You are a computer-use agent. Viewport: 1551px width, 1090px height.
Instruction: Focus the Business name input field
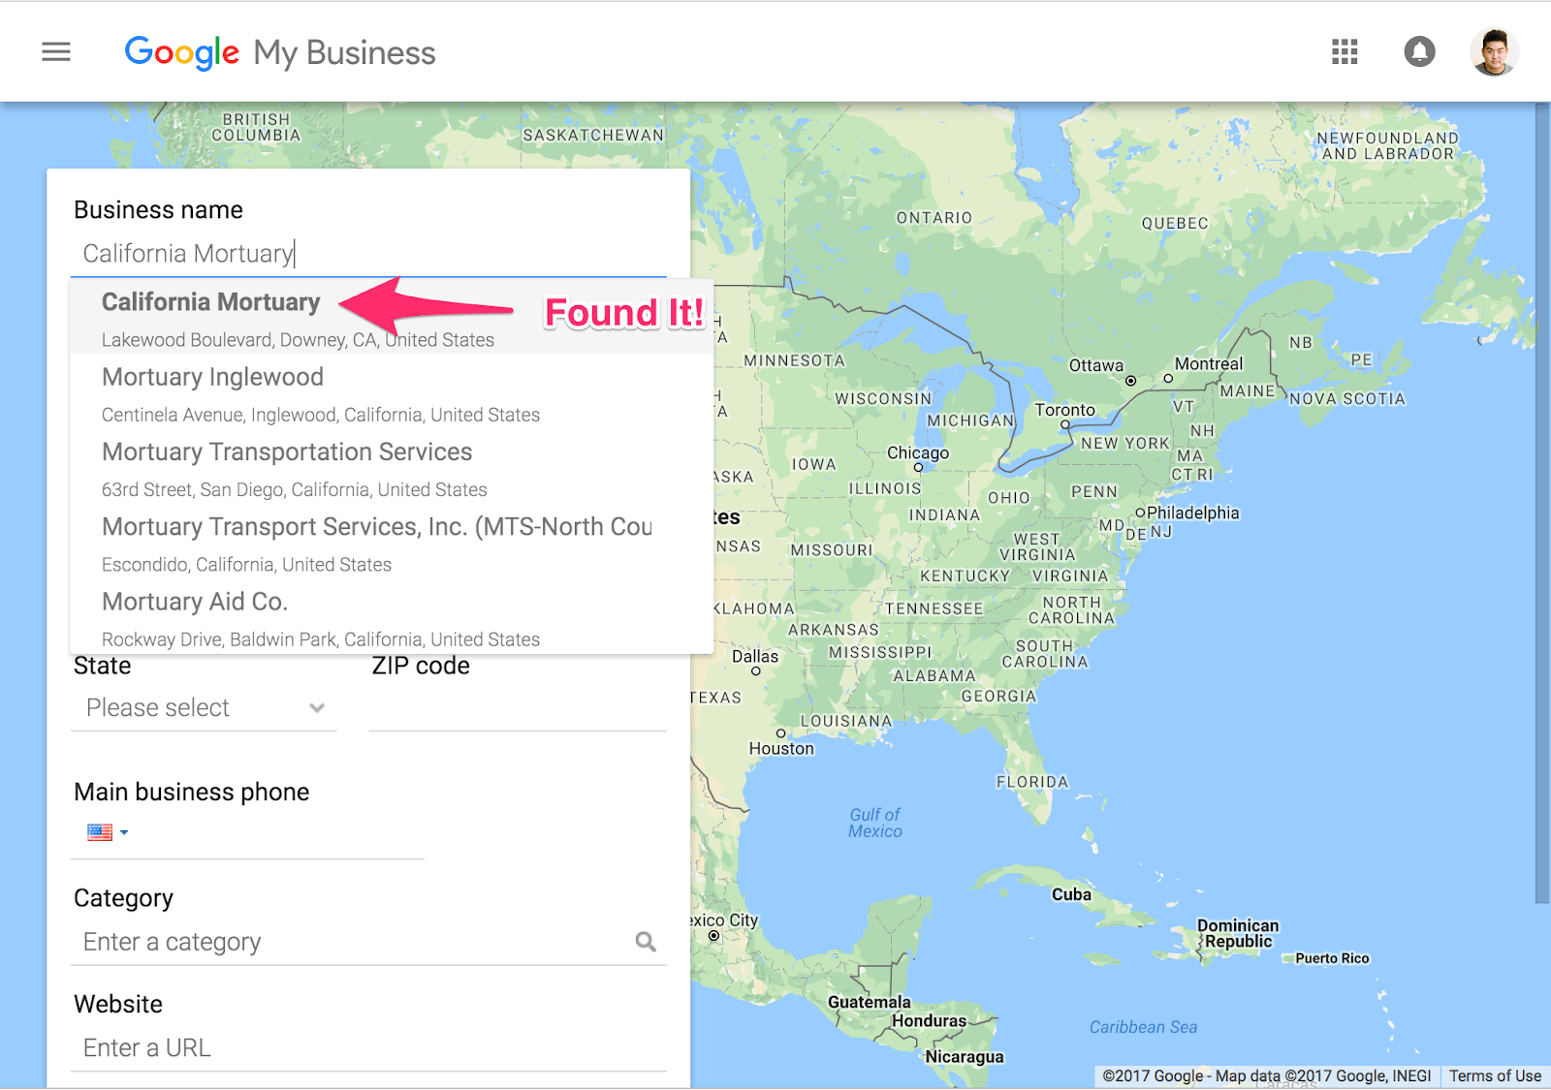[368, 254]
